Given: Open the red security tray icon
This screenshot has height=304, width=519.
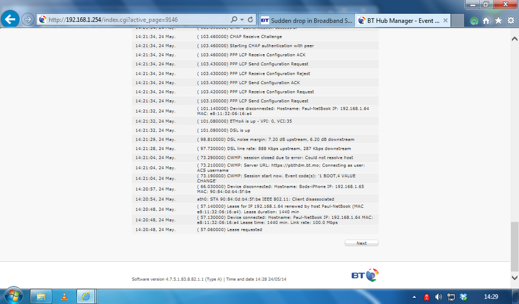Looking at the screenshot, I should point(426,297).
